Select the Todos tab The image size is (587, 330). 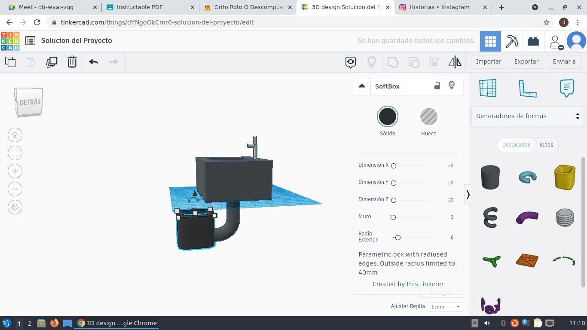[x=546, y=145]
